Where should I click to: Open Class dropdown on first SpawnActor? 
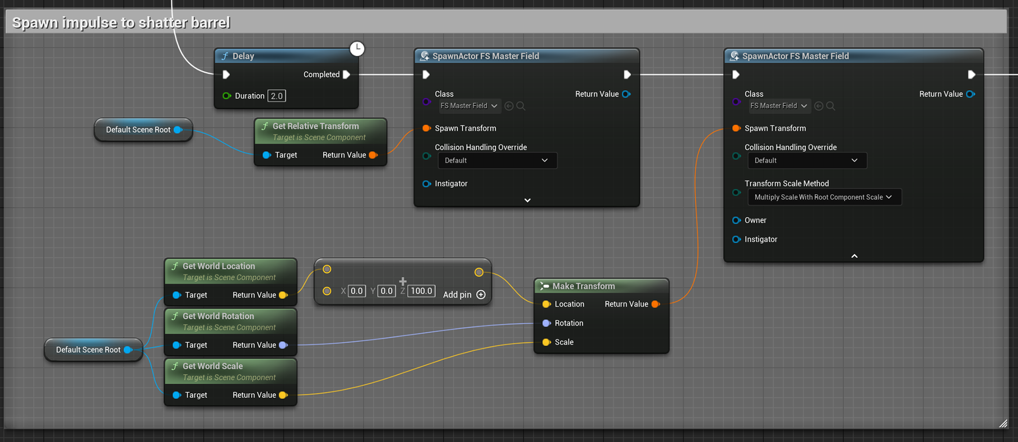point(469,106)
